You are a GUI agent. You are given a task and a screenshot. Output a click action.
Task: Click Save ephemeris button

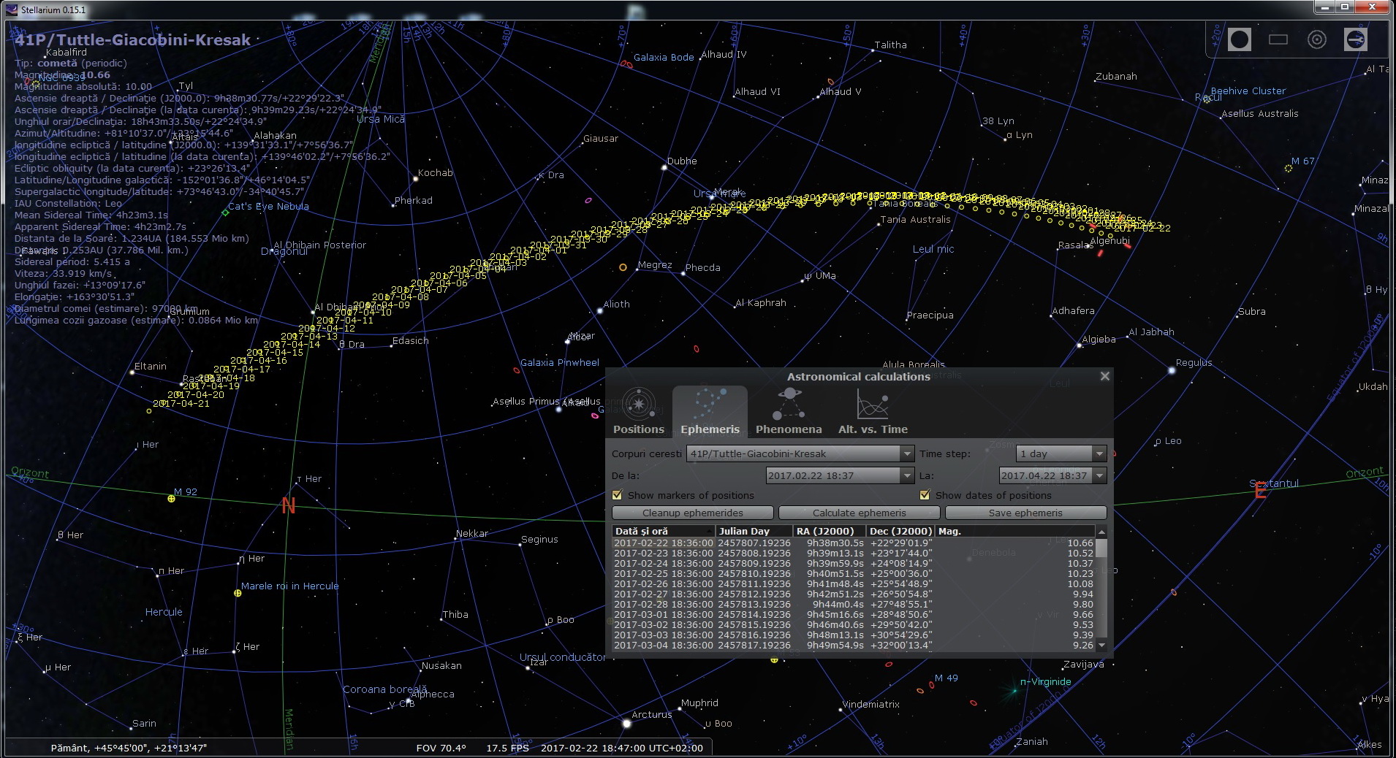click(x=1025, y=513)
